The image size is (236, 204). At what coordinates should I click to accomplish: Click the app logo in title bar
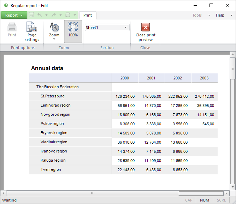pyautogui.click(x=6, y=5)
